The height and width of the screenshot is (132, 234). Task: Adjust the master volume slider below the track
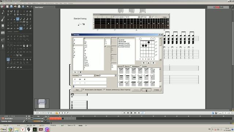click(x=38, y=121)
